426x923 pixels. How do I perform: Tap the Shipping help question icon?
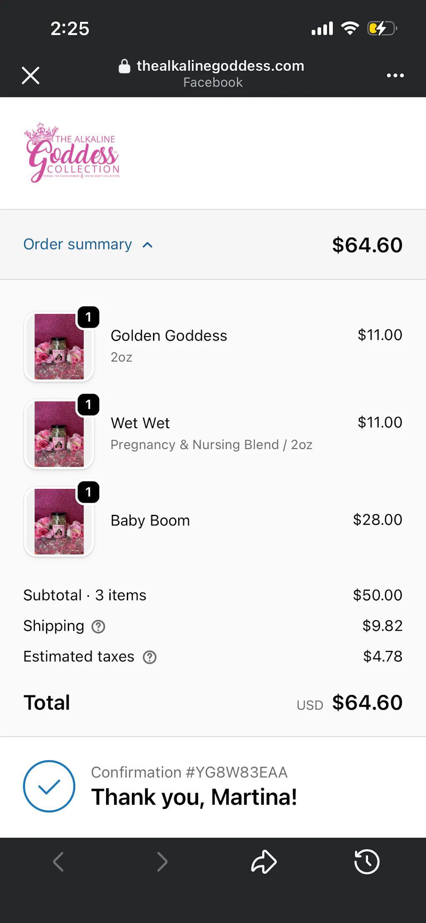tap(98, 626)
